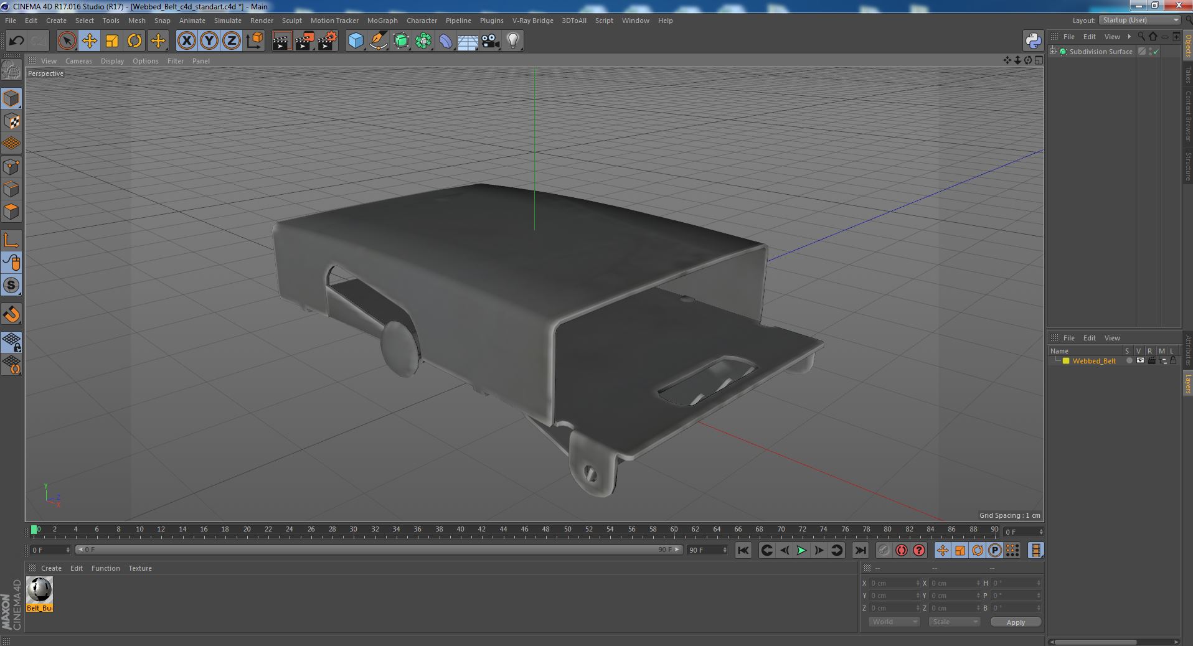Click the Make Editable icon
1193x646 pixels.
point(11,70)
